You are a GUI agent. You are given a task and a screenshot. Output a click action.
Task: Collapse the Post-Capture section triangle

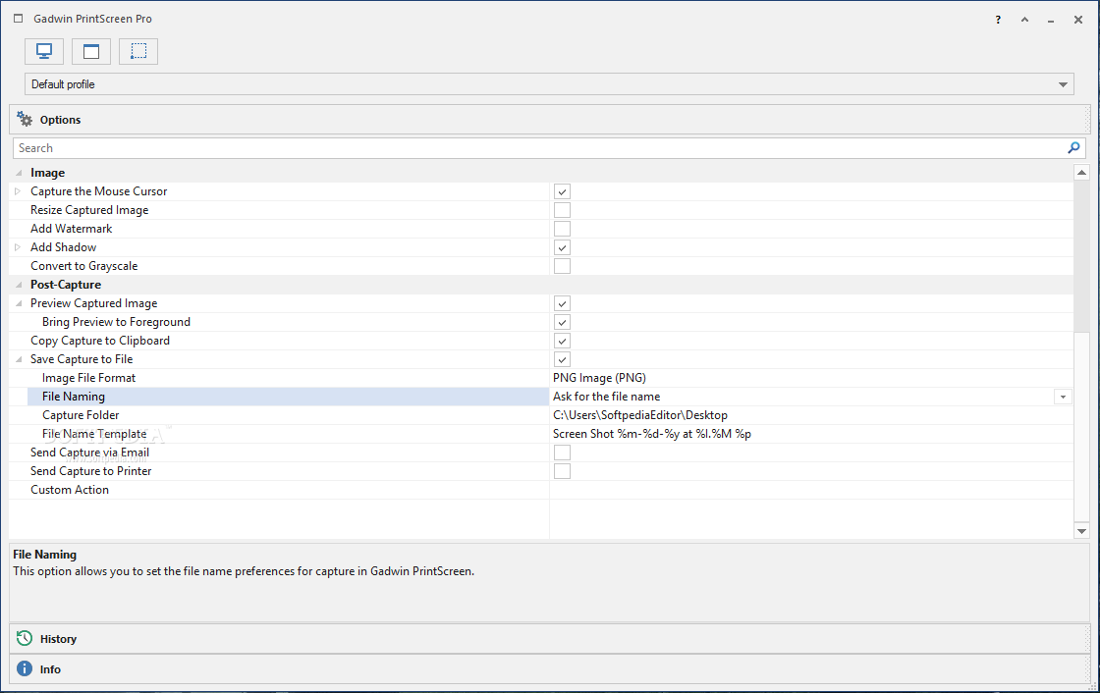19,285
